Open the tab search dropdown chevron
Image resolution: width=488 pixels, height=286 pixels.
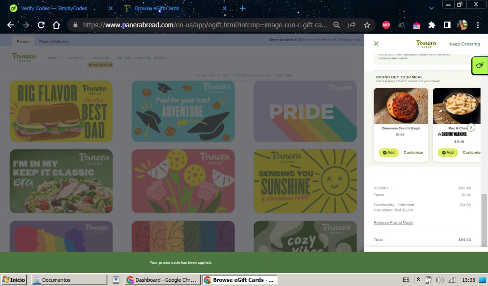(x=431, y=8)
